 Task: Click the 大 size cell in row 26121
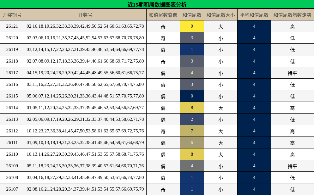pos(221,26)
